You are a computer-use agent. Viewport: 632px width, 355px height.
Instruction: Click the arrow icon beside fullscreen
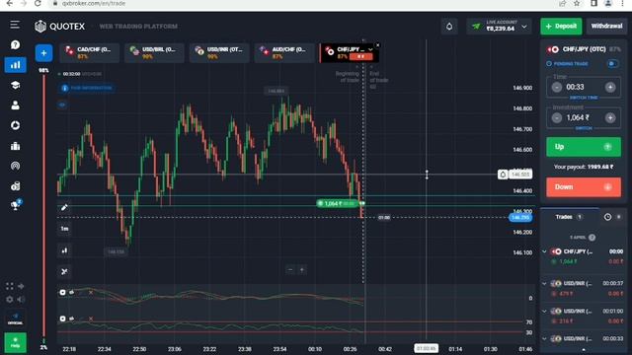point(21,286)
